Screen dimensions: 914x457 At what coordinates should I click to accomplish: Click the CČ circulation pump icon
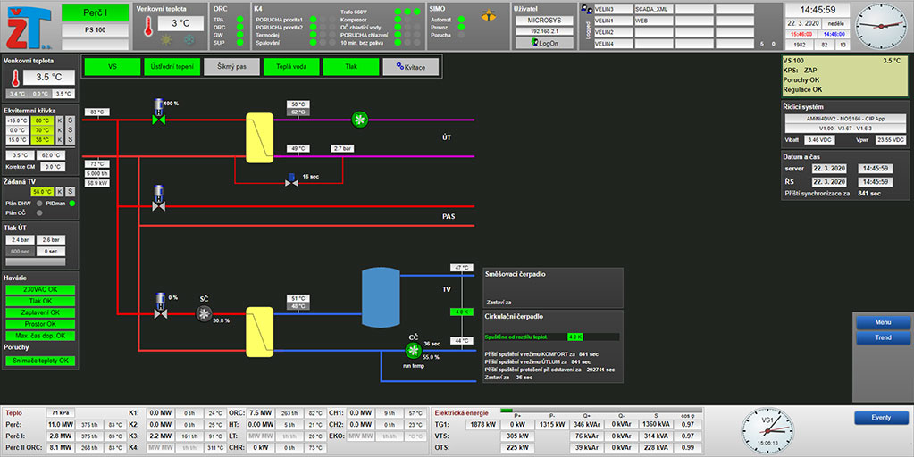413,350
